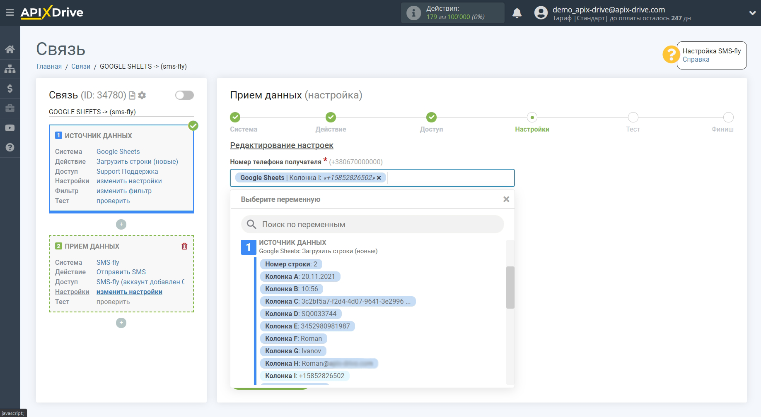
Task: Go to Действие step circle
Action: pos(331,117)
